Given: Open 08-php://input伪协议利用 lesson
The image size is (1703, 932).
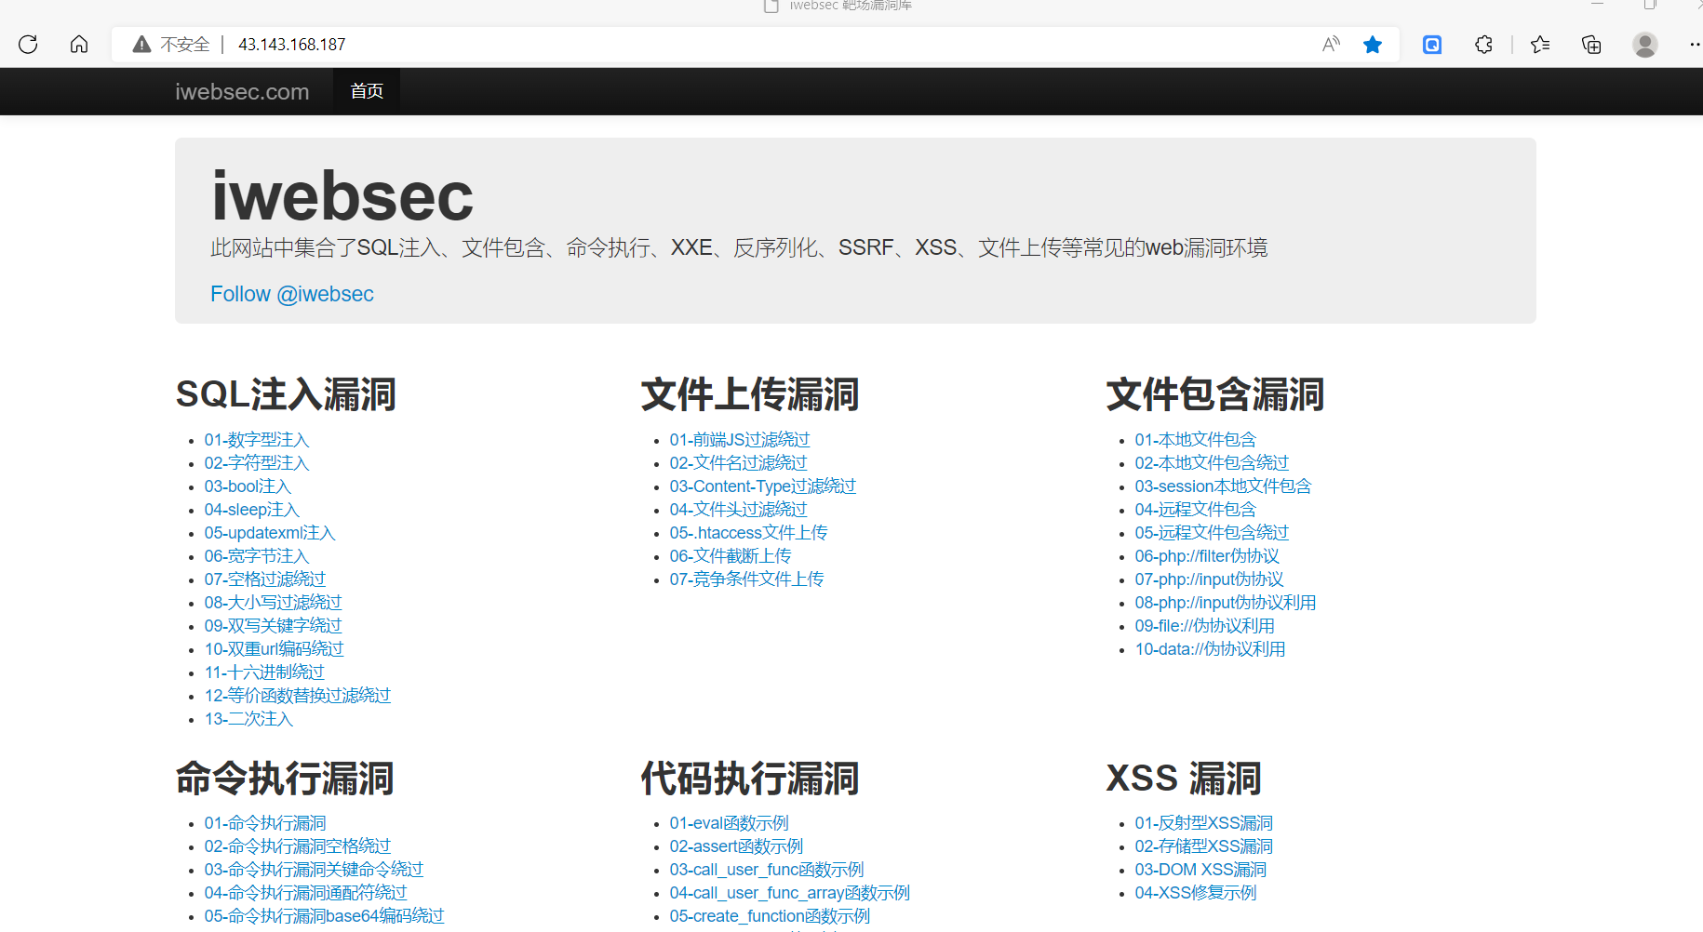Looking at the screenshot, I should click(x=1226, y=603).
